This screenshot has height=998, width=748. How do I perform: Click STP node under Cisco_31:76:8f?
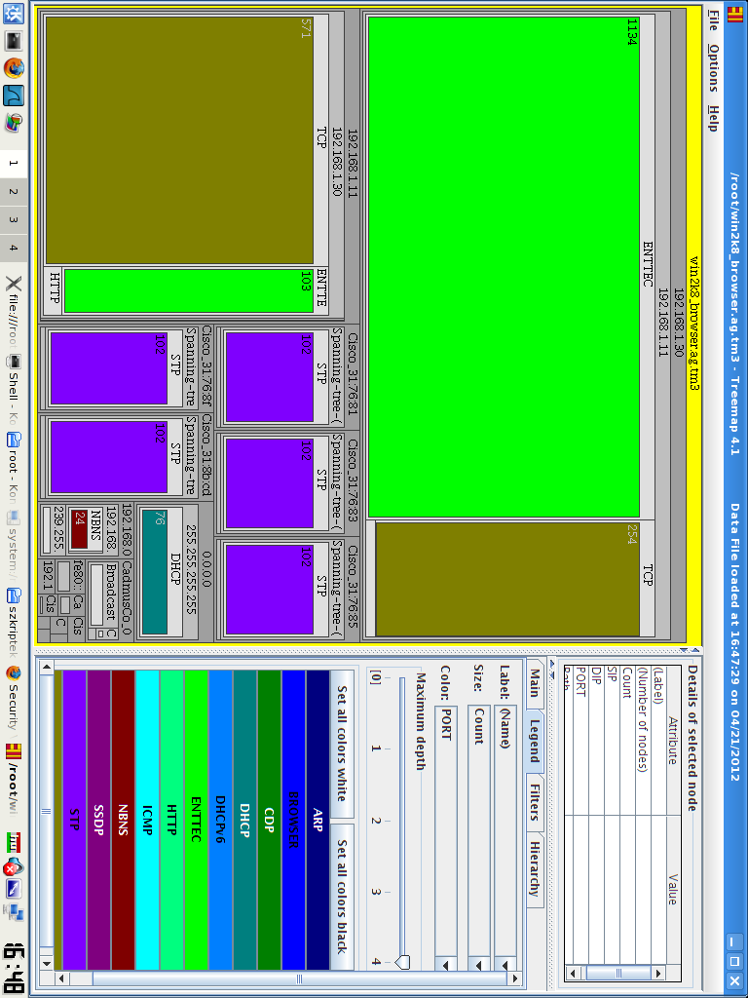[109, 367]
